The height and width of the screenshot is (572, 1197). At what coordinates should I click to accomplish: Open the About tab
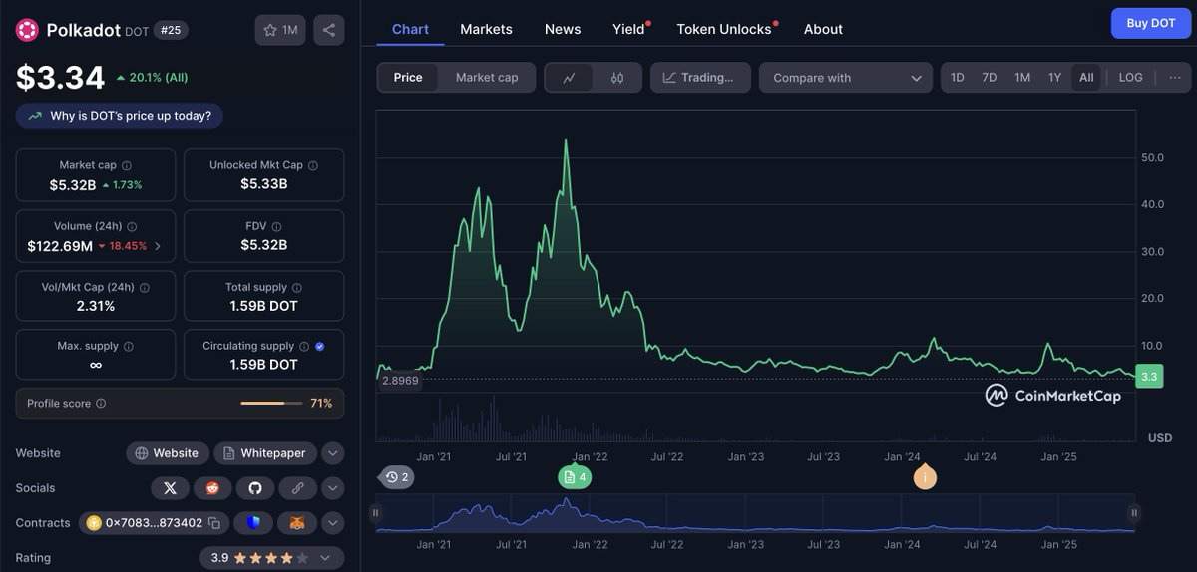tap(823, 29)
